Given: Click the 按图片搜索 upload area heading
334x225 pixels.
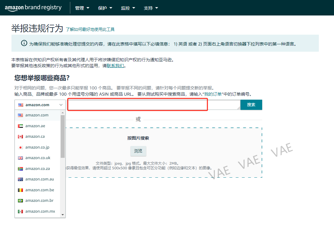Looking at the screenshot, I should pyautogui.click(x=138, y=138).
